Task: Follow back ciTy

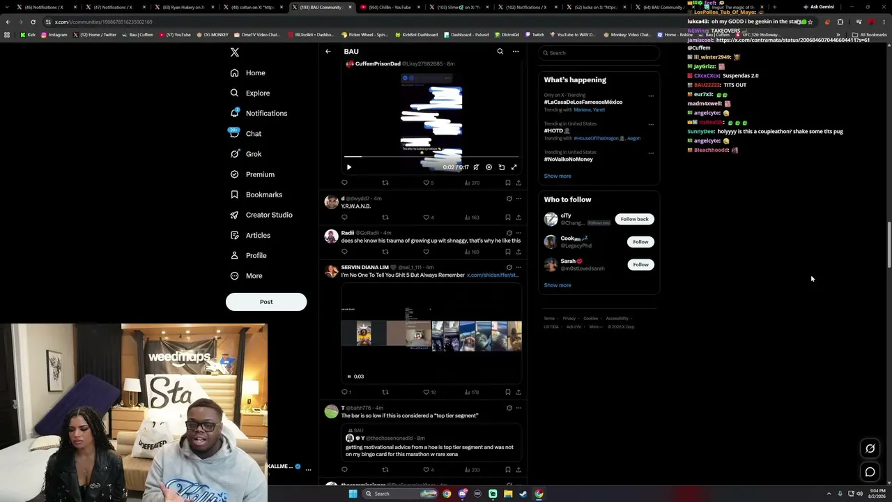Action: [634, 219]
